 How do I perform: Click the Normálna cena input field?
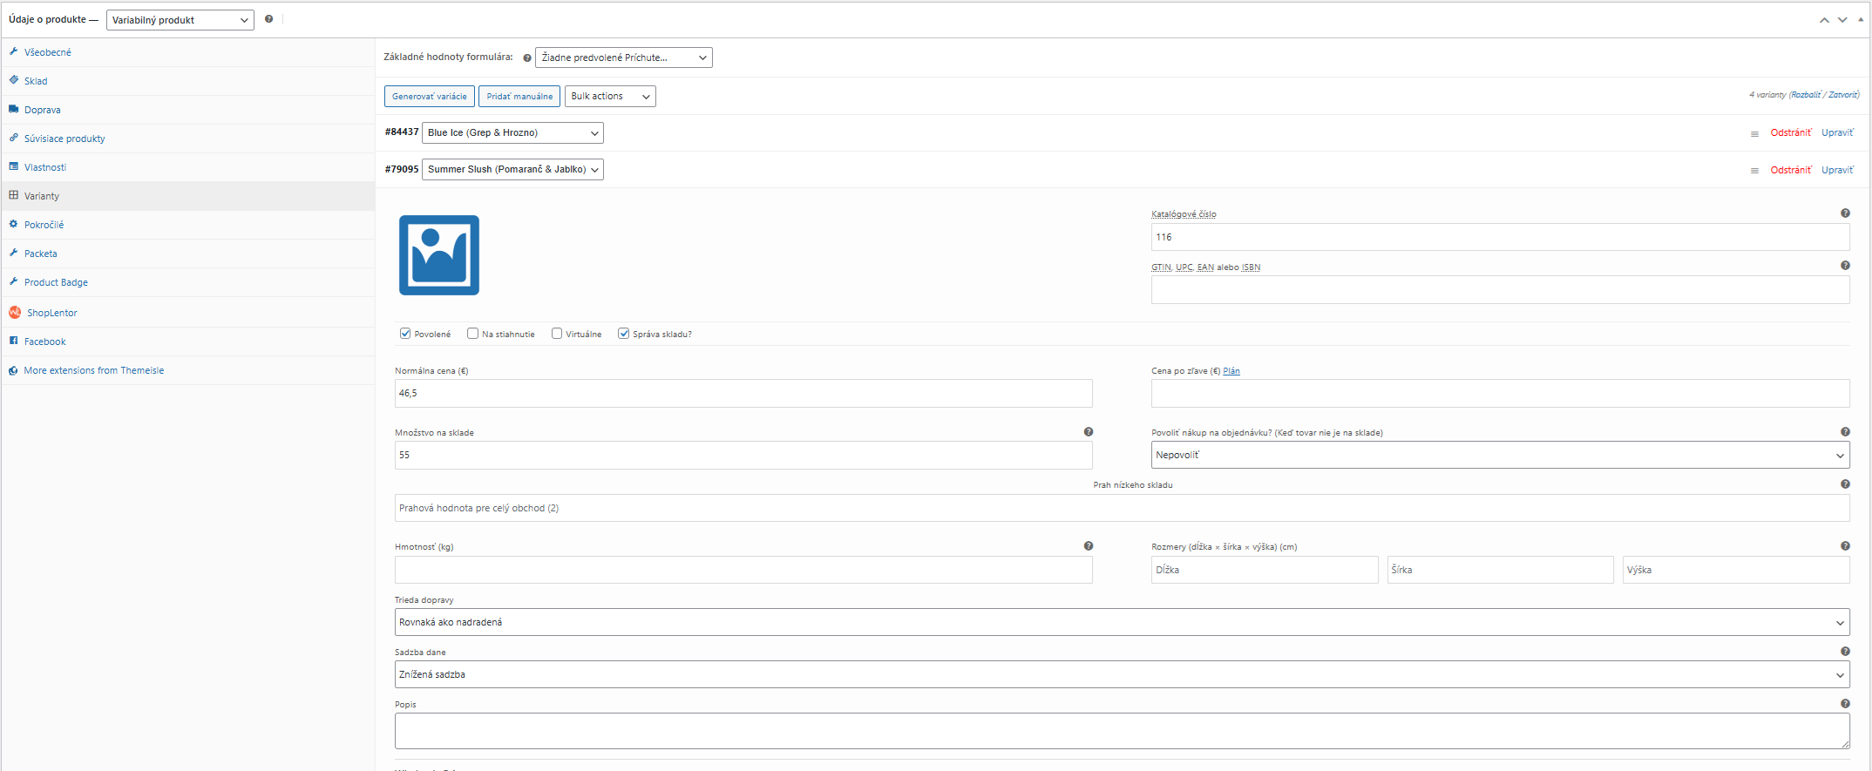click(x=743, y=394)
